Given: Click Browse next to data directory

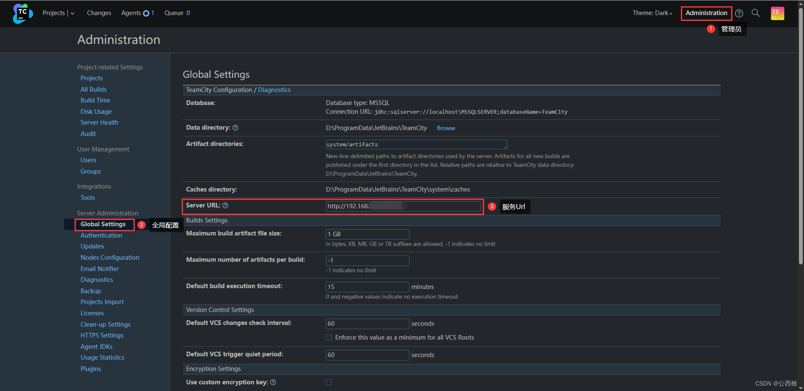Looking at the screenshot, I should click(446, 128).
